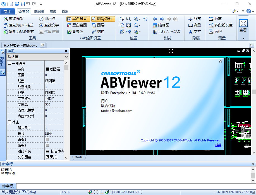Save the drawing using the floppy disk icon

point(23,4)
